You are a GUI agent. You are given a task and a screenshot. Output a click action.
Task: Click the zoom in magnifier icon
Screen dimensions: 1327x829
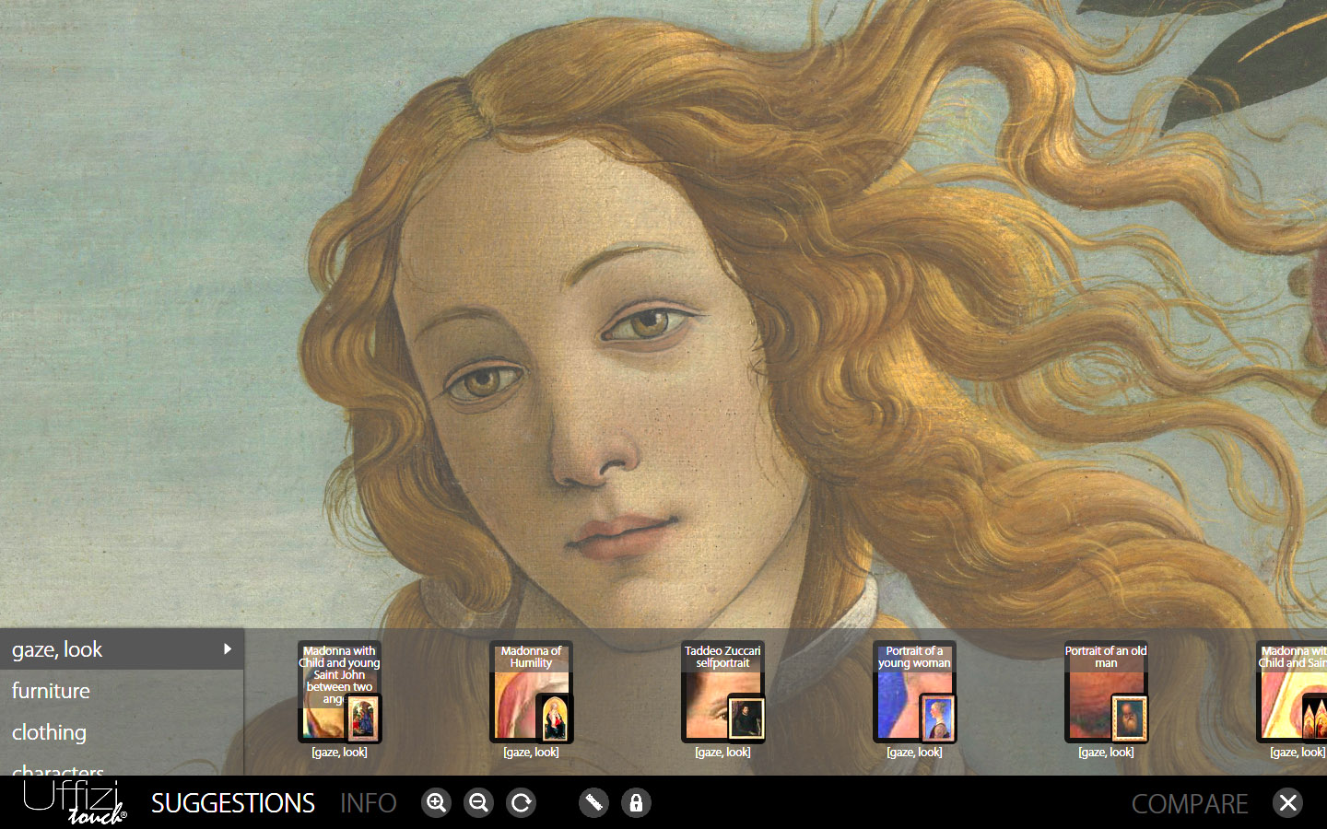click(436, 803)
